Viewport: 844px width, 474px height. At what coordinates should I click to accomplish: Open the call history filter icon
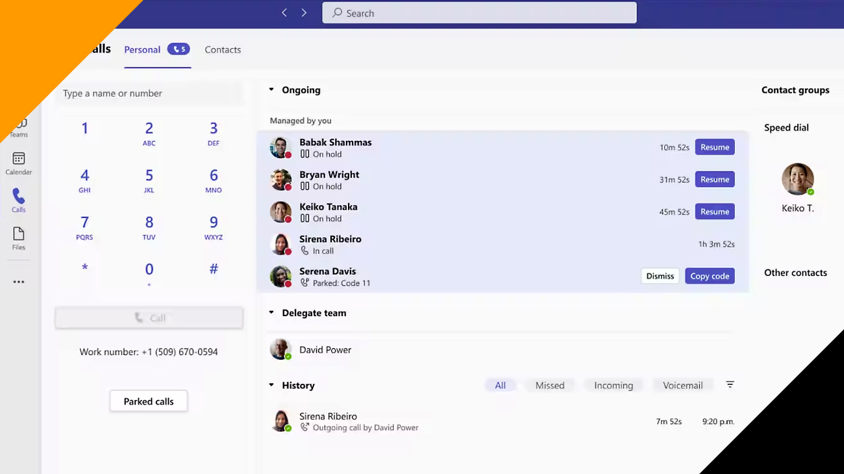730,384
